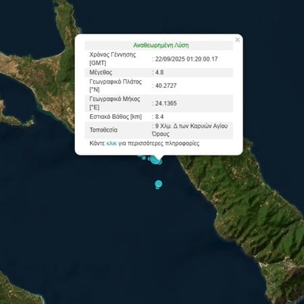The width and height of the screenshot is (304, 304).
Task: Click the origin time value 22/09/2025 01:20:00.17
Action: tap(186, 59)
